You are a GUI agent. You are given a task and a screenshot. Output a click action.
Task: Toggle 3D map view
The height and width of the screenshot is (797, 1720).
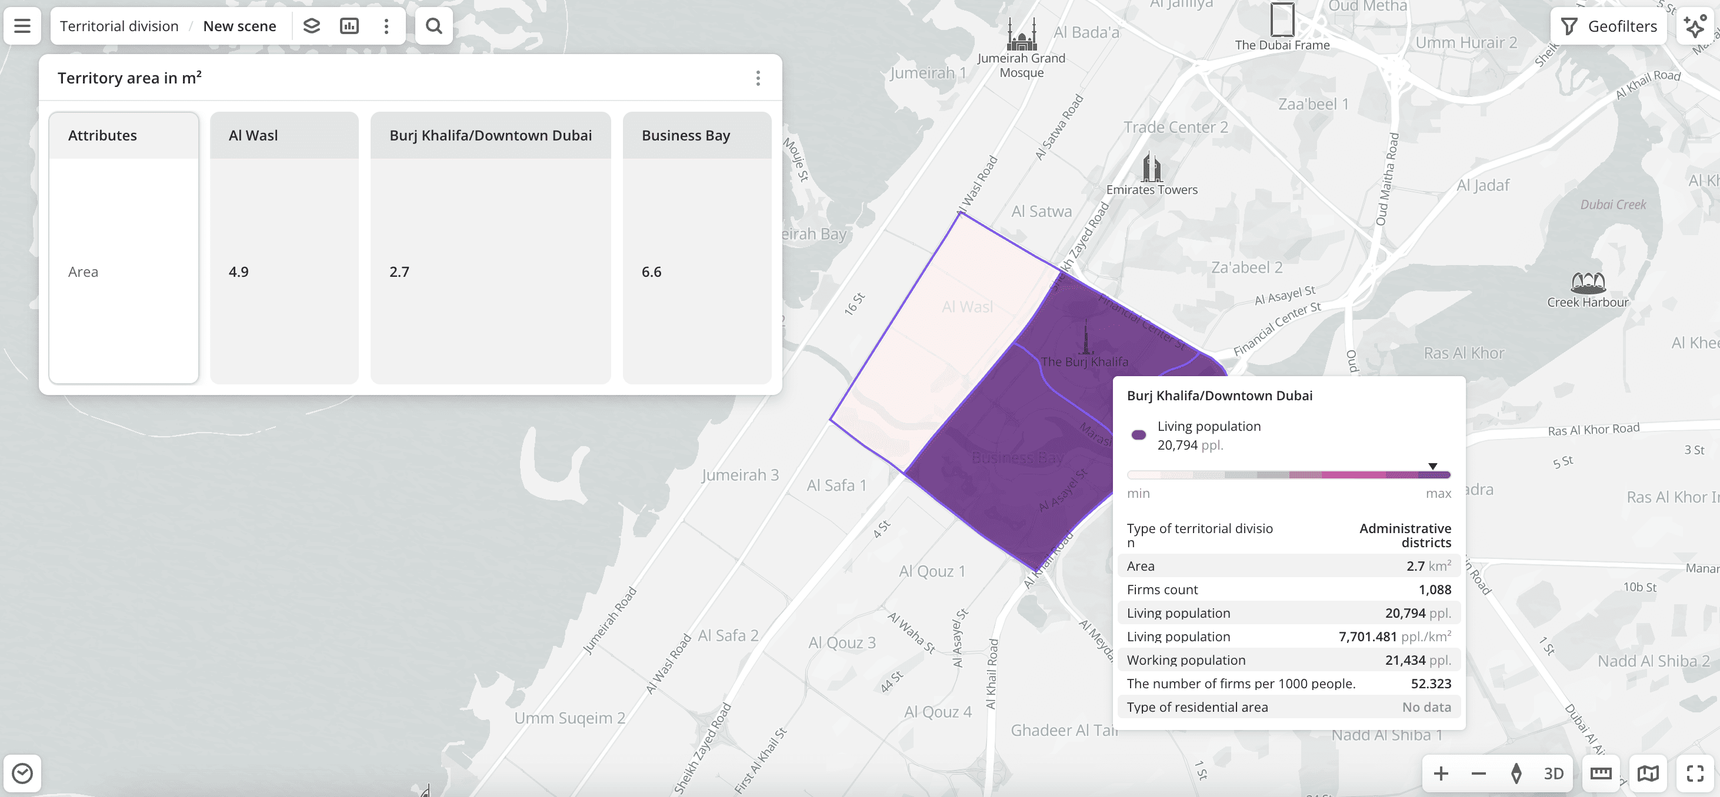pos(1553,773)
